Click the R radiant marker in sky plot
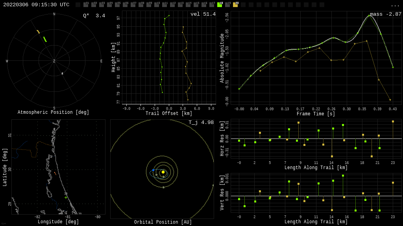 pyautogui.click(x=62, y=74)
